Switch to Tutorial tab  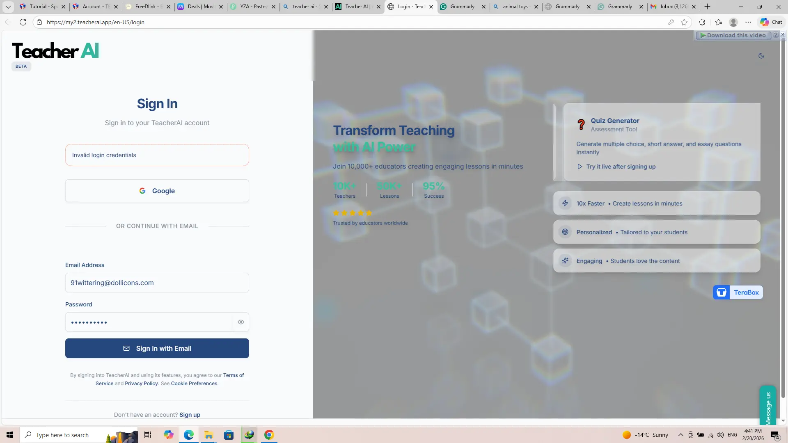pyautogui.click(x=43, y=7)
